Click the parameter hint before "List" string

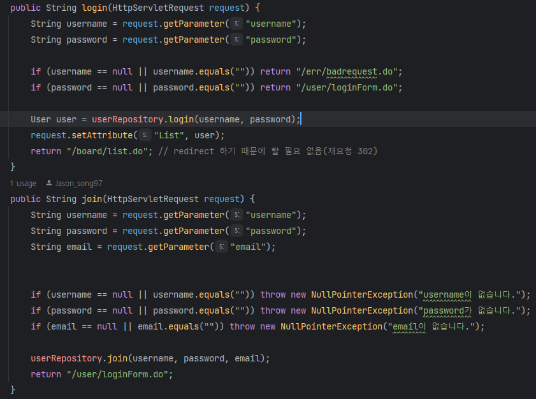[145, 135]
